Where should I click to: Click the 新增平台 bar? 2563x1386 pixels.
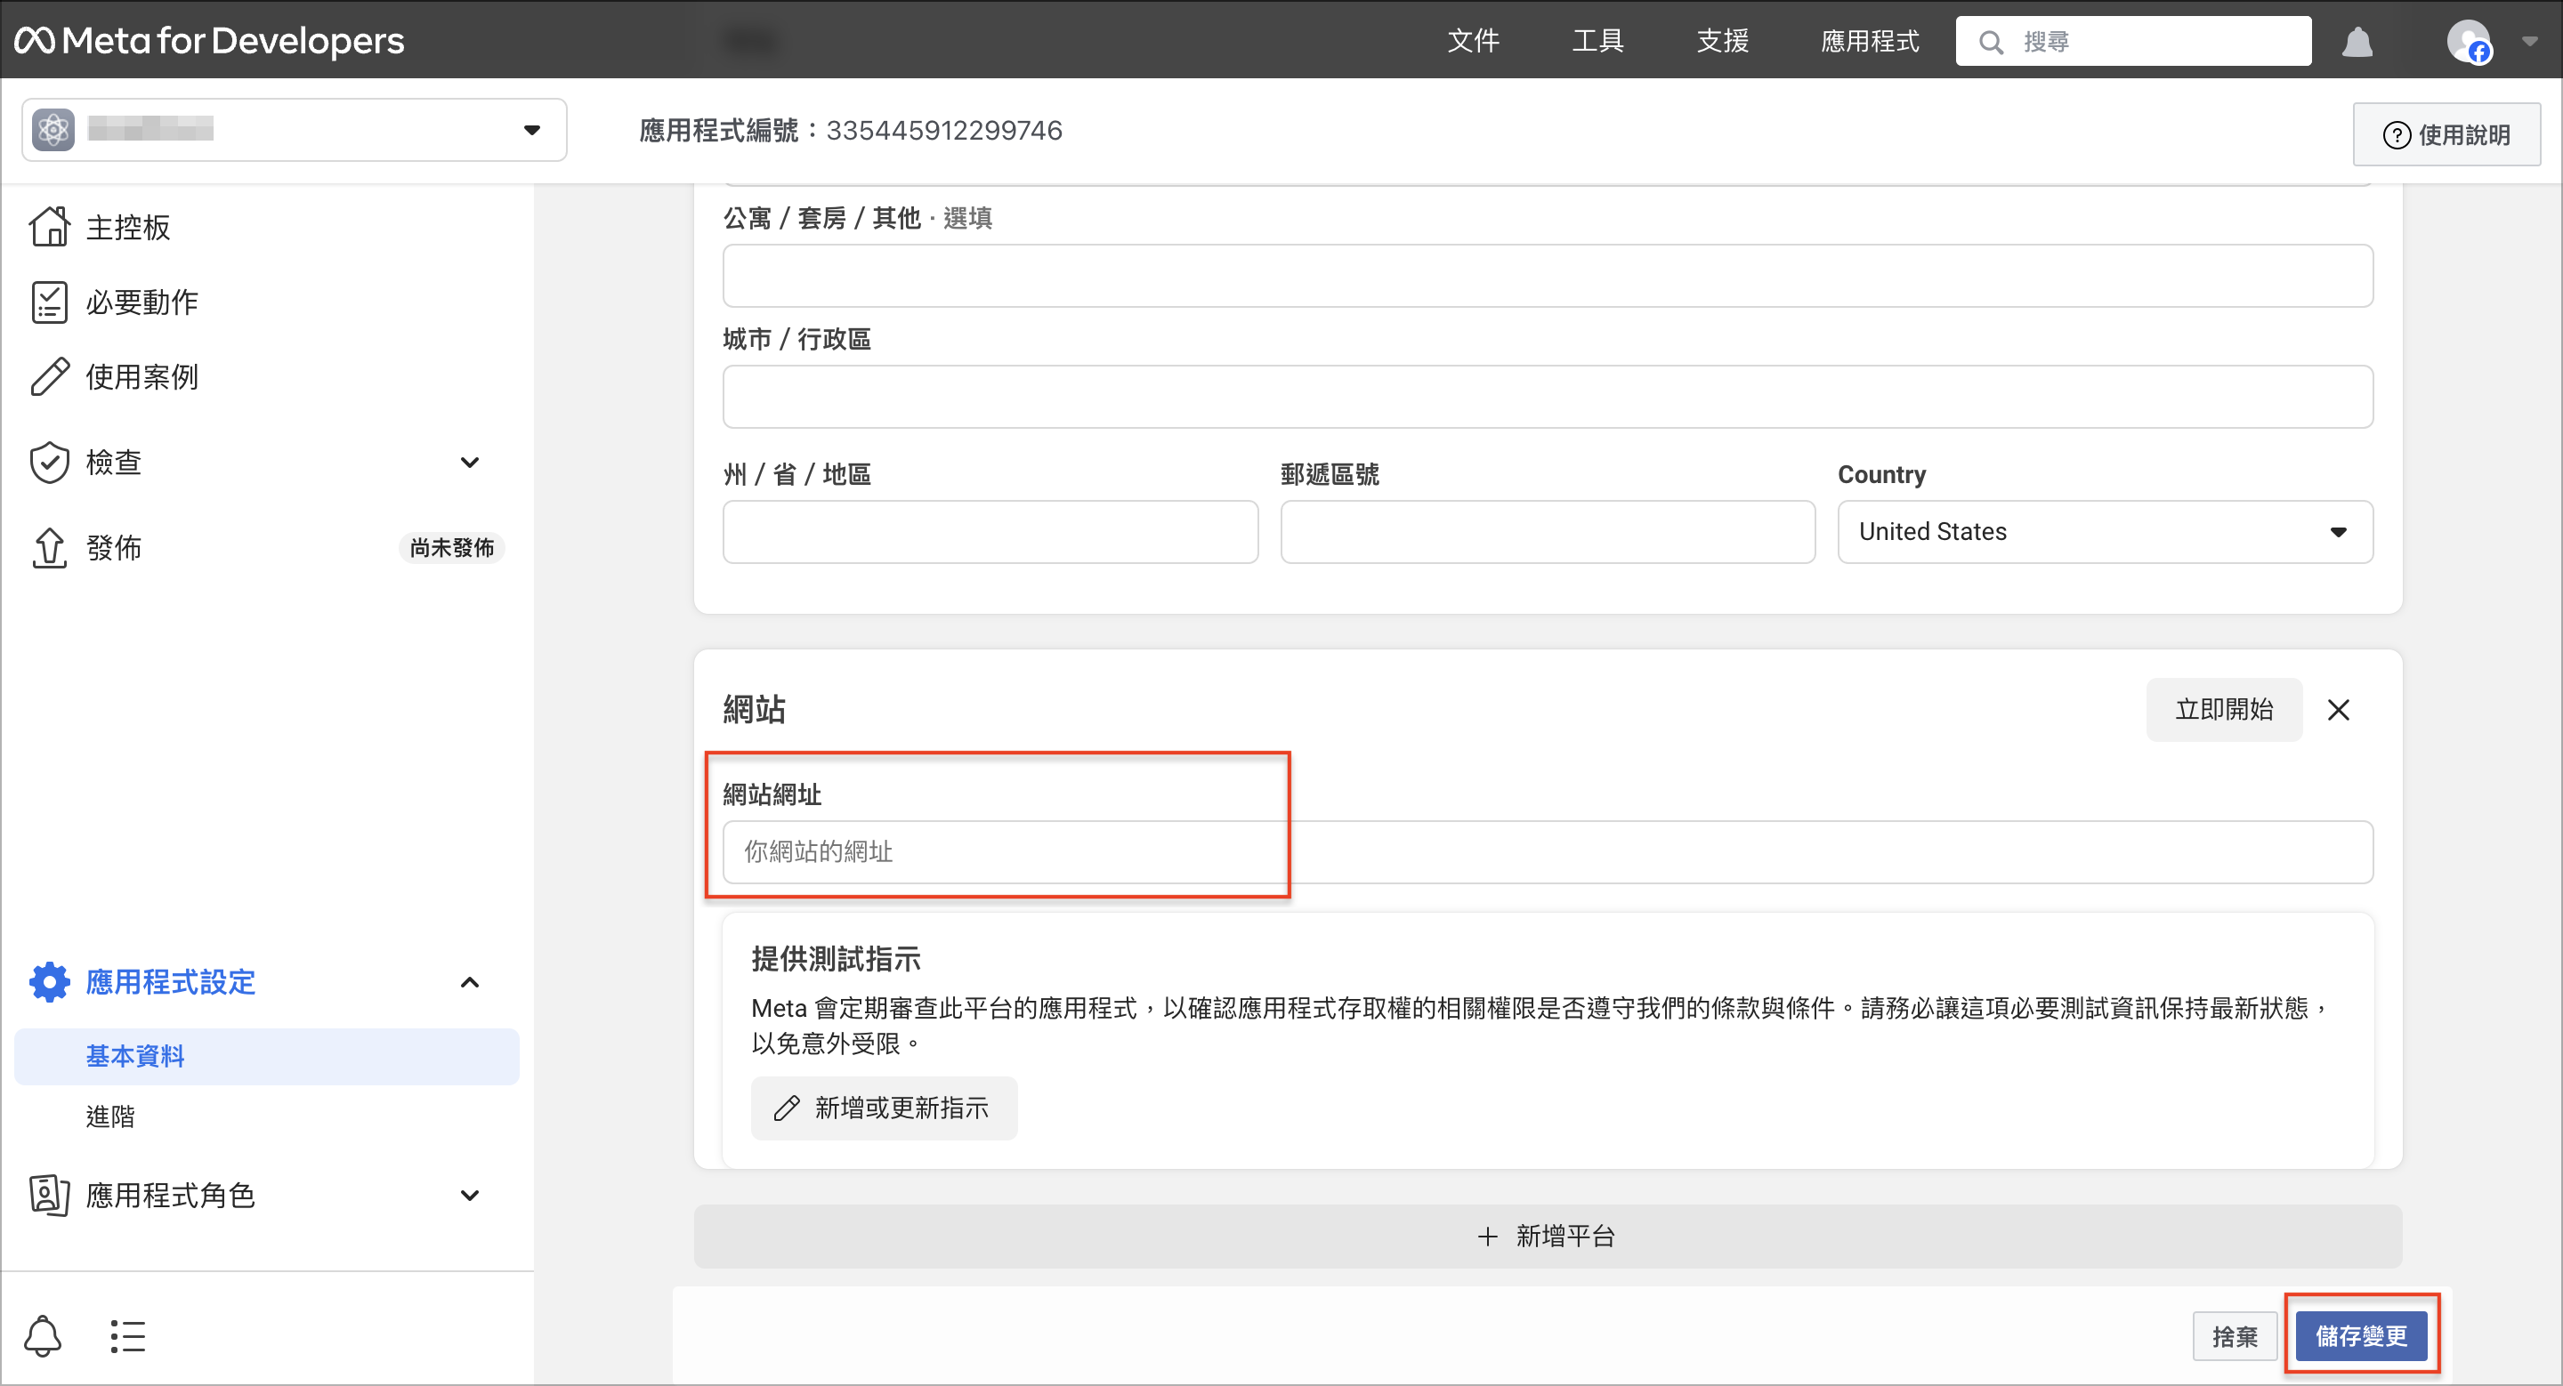click(1548, 1236)
